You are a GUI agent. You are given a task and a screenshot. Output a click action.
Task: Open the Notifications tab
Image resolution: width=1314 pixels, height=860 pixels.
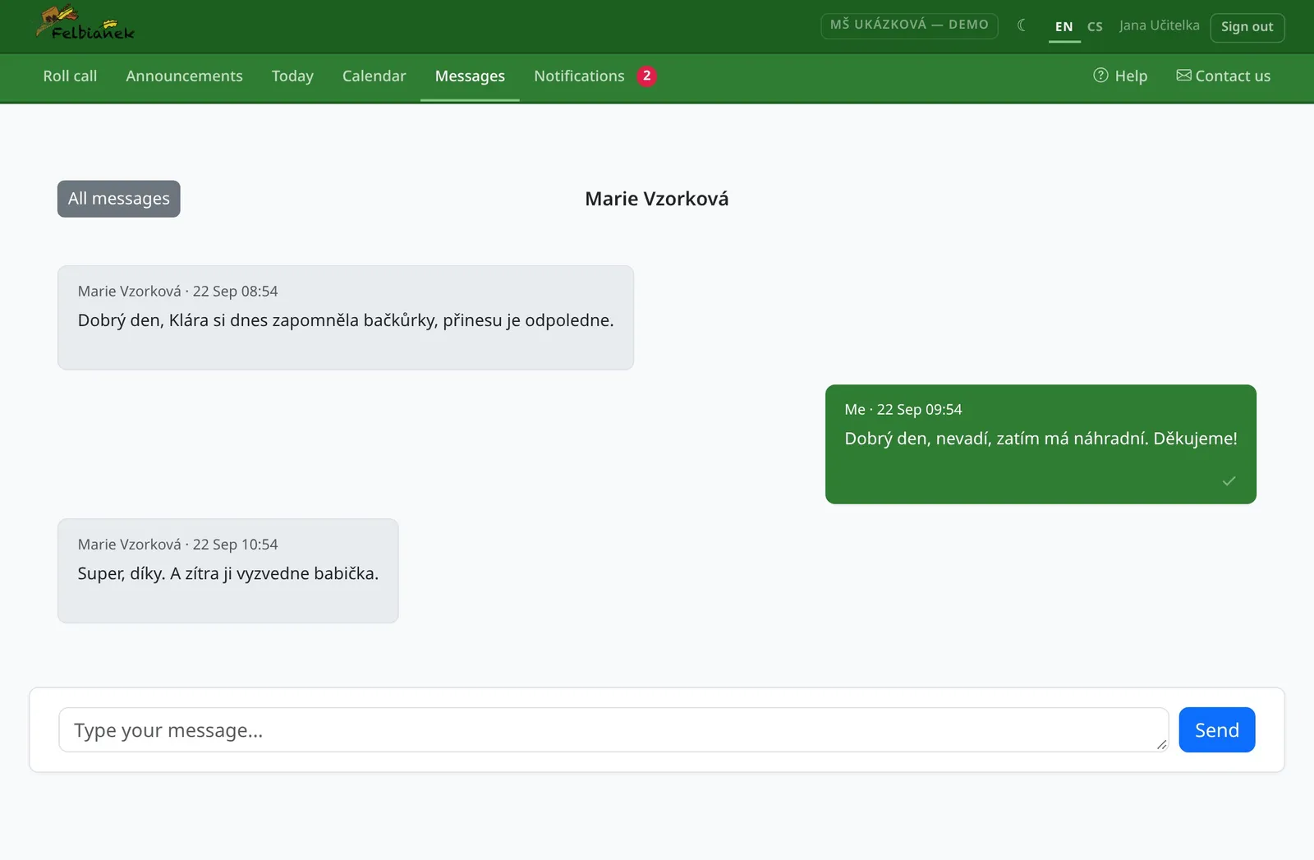(579, 76)
